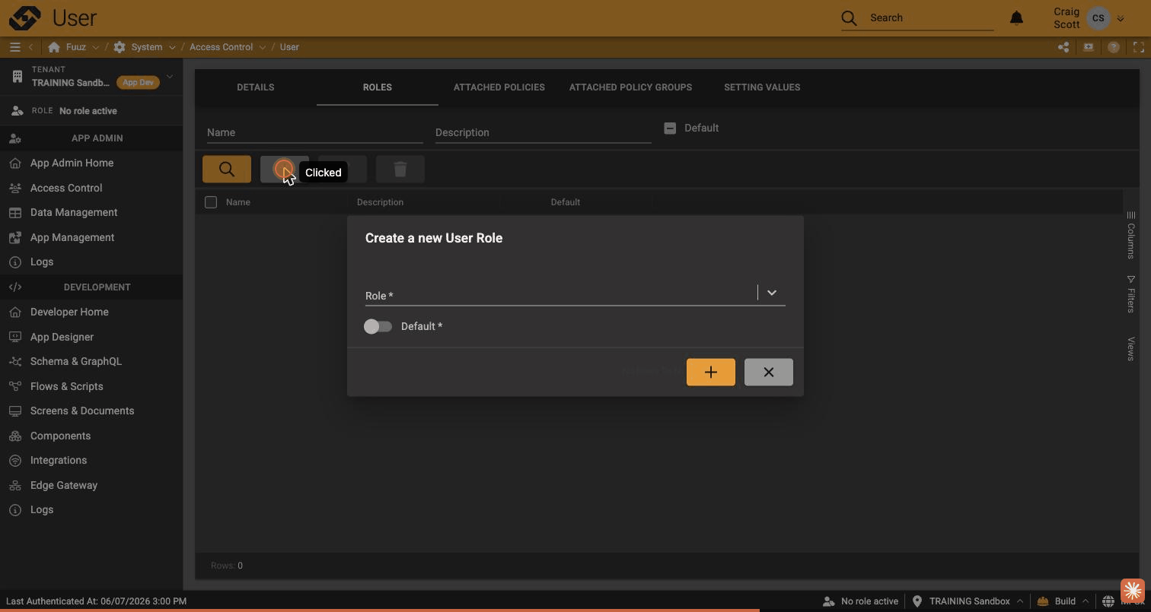Open the Setting Values tab
The height and width of the screenshot is (612, 1151).
click(x=762, y=87)
